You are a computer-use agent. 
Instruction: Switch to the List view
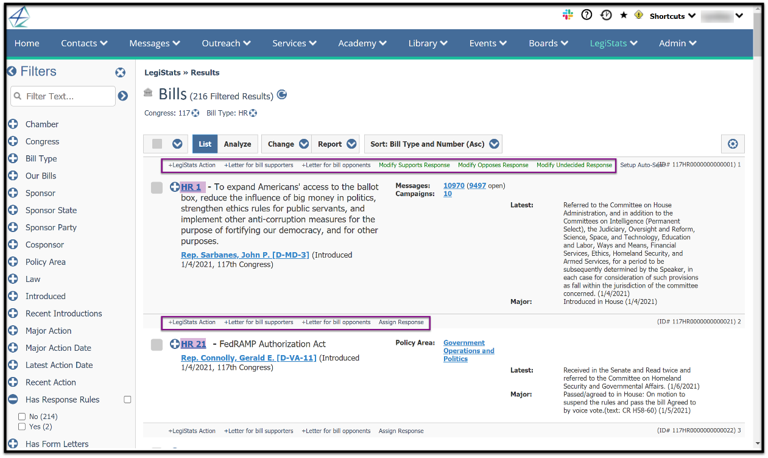point(205,144)
